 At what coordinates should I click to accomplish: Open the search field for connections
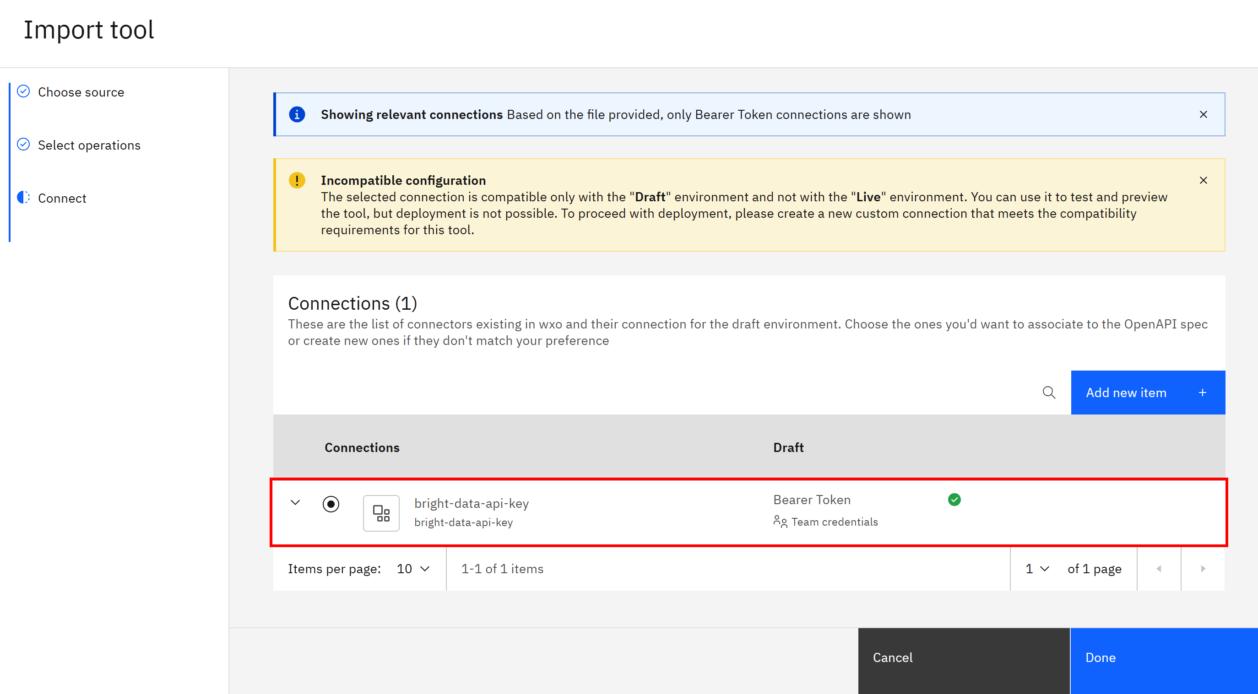click(1049, 393)
